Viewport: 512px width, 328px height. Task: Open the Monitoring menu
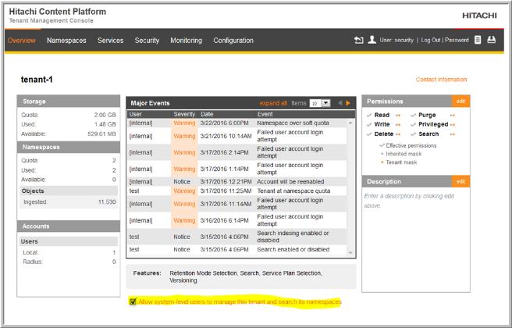coord(186,41)
